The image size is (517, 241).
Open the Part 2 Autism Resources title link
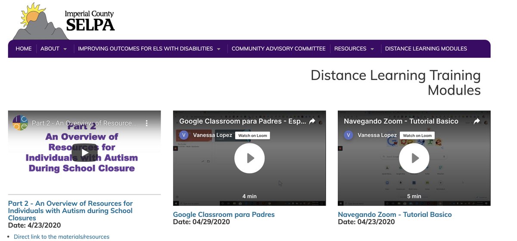(x=71, y=210)
